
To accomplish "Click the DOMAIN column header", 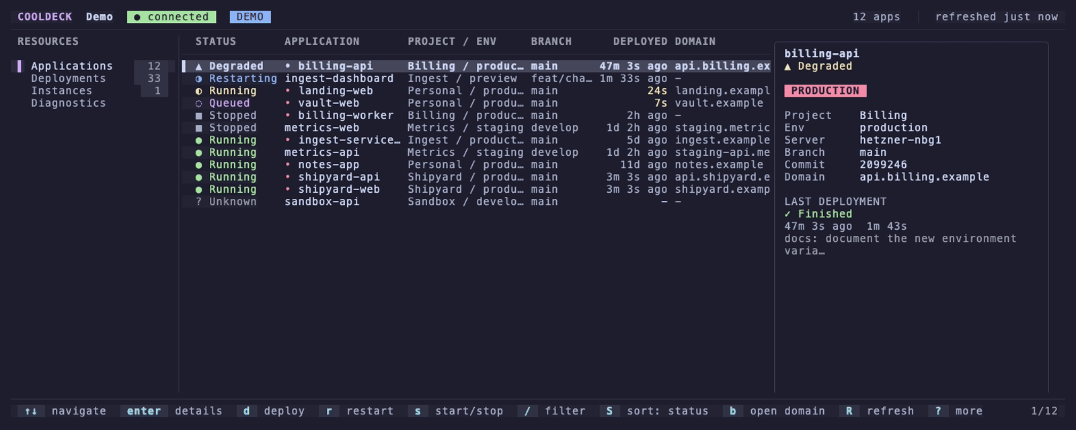I will point(695,42).
